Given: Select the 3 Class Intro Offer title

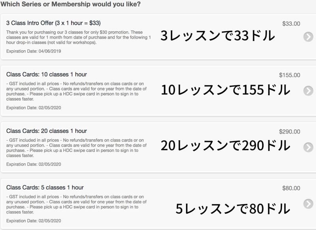Looking at the screenshot, I should click(53, 23).
